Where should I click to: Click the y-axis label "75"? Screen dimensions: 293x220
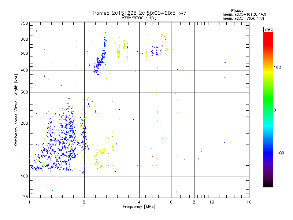coord(26,197)
